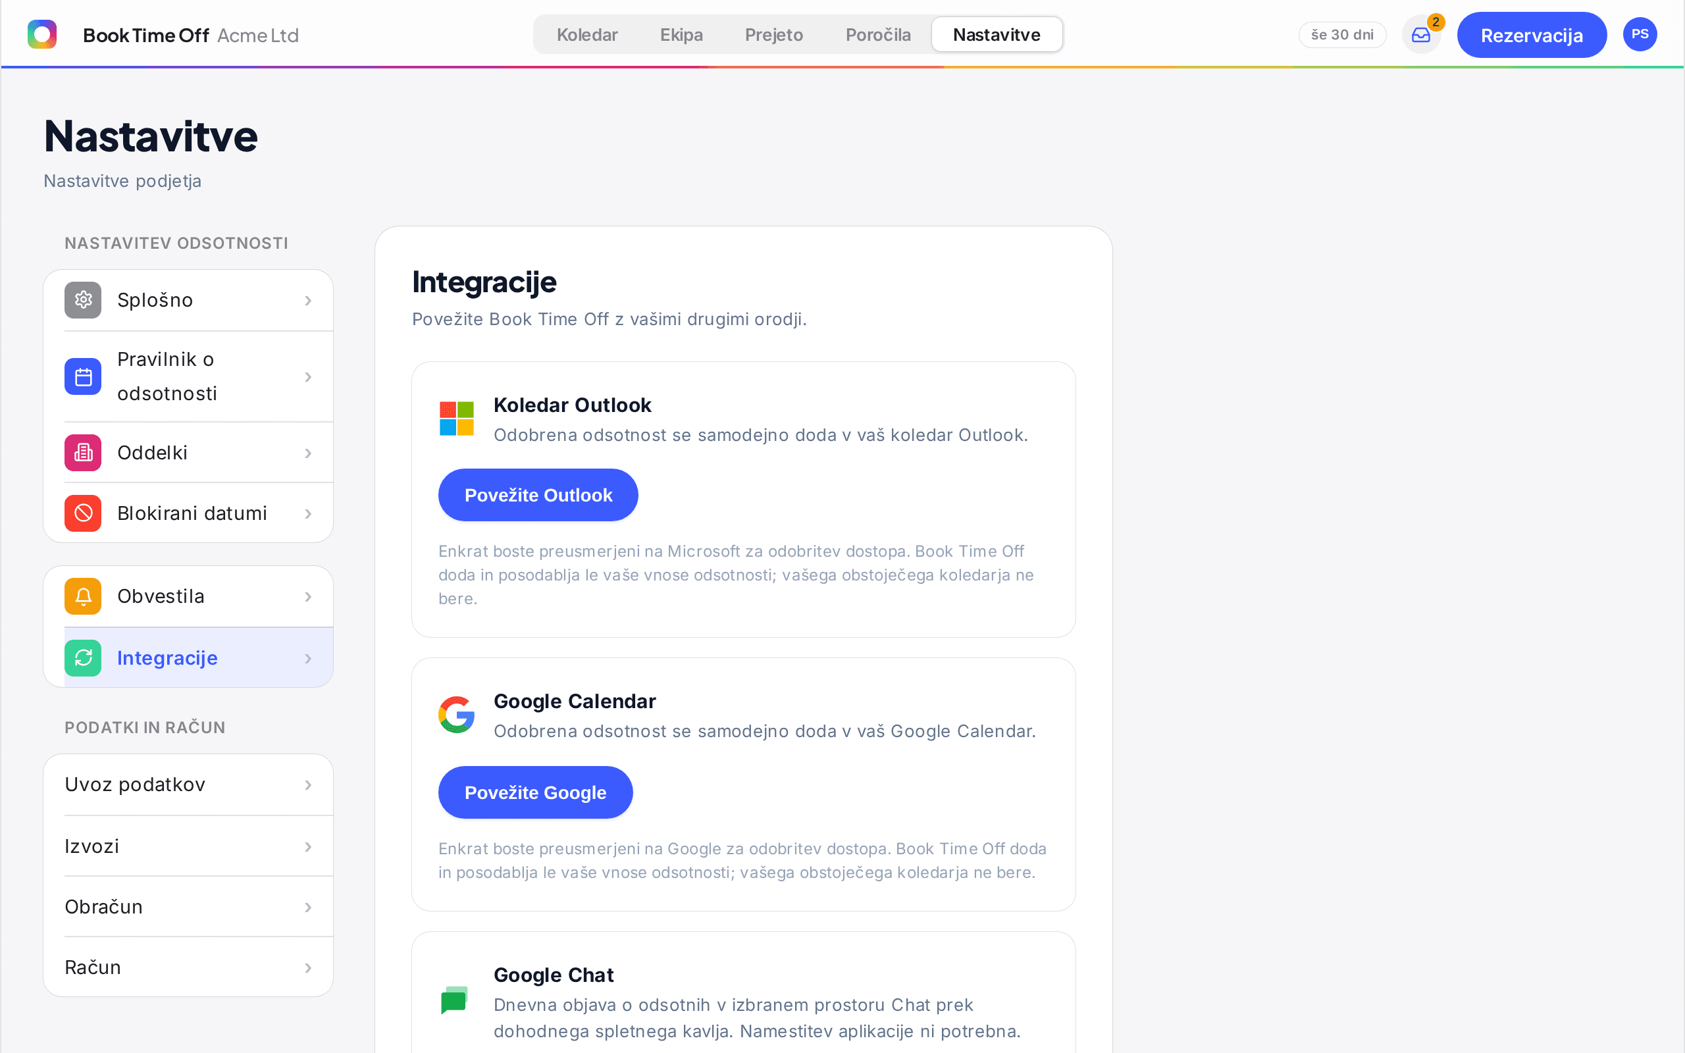Click the Pravilnik o odsotnosti calendar icon
Viewport: 1685px width, 1053px height.
coord(83,376)
